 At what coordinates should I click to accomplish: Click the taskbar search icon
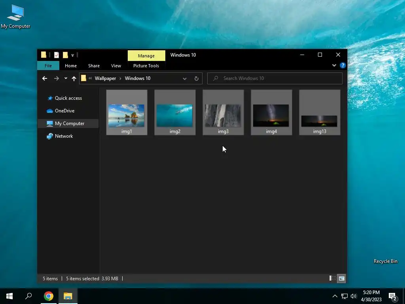28,296
